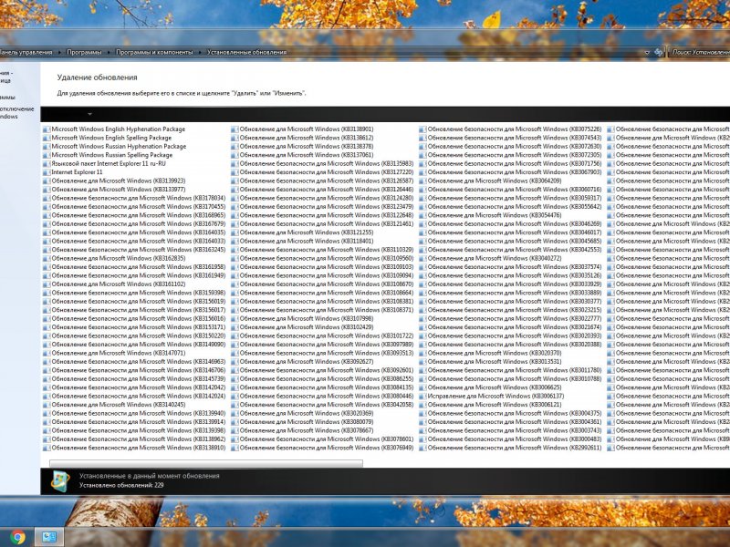This screenshot has height=547, width=730.
Task: Select update KB3133977 row
Action: coord(114,190)
